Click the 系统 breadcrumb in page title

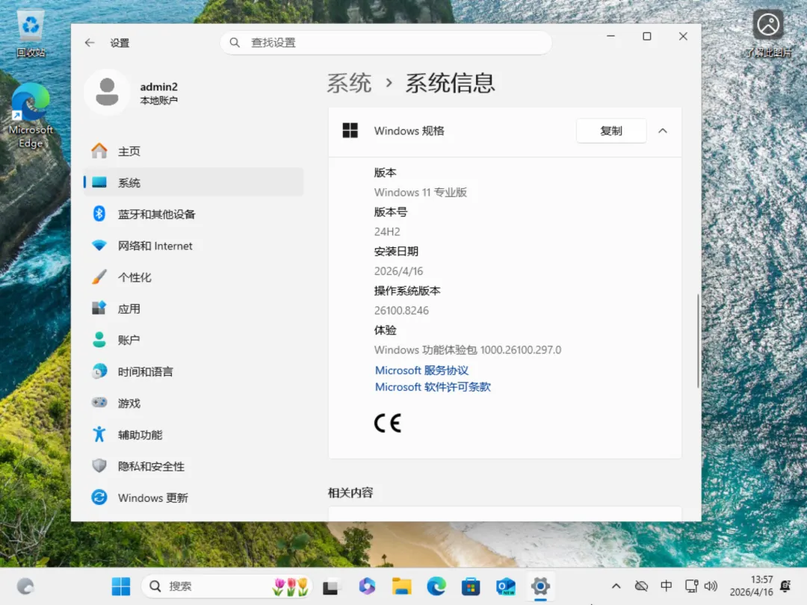[349, 84]
